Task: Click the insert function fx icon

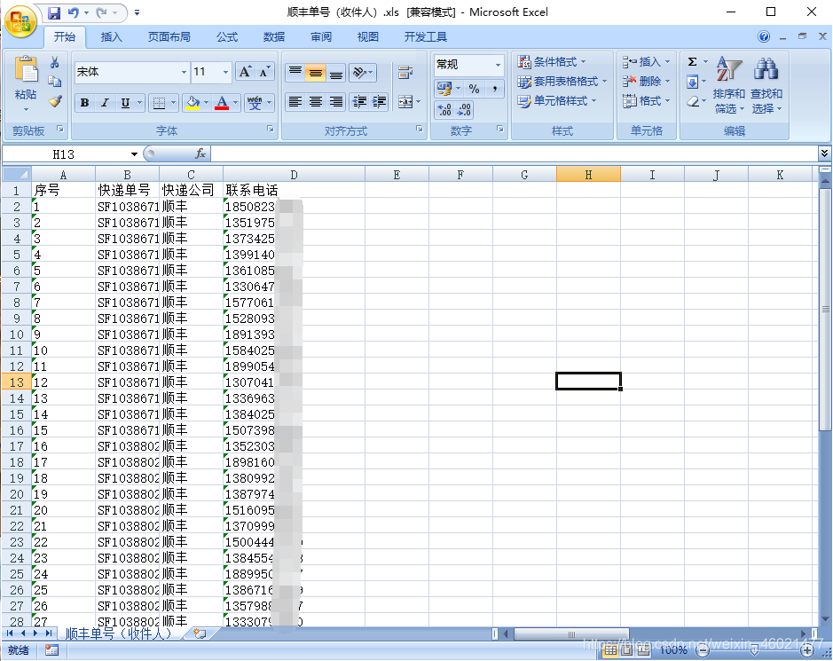Action: pyautogui.click(x=200, y=153)
